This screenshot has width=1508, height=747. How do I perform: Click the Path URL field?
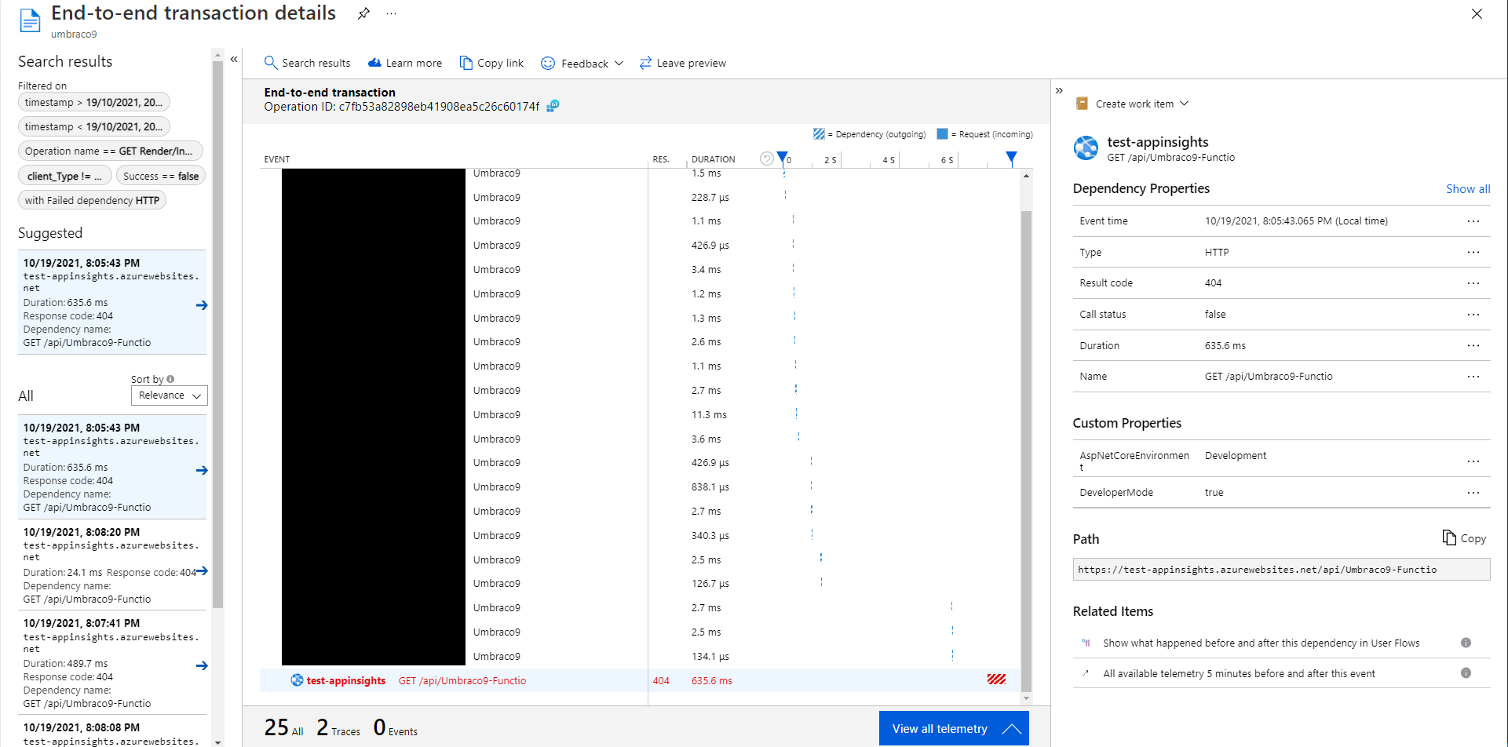pos(1281,570)
